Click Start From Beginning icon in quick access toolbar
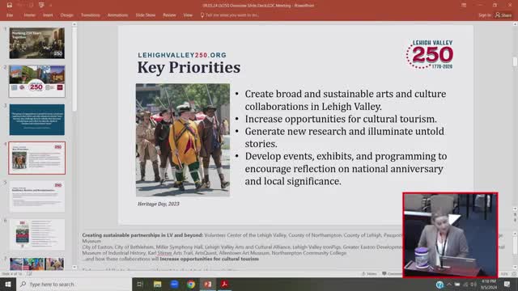Screen dimensions: 518x291 pos(41,6)
